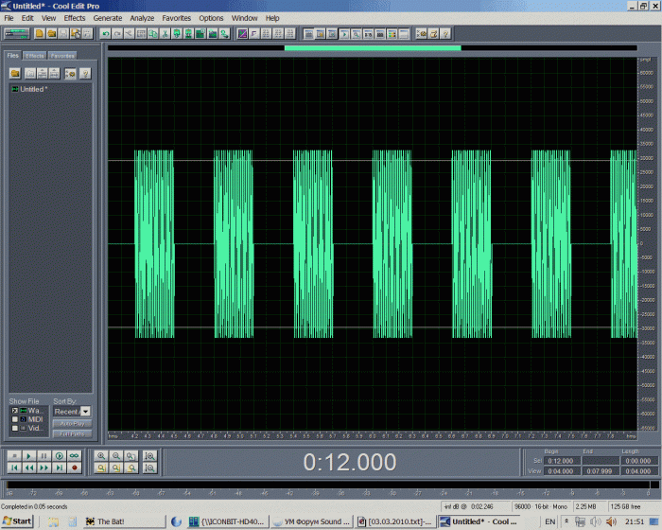Toggle the MIDI files show checkbox
The height and width of the screenshot is (530, 662).
pos(14,419)
